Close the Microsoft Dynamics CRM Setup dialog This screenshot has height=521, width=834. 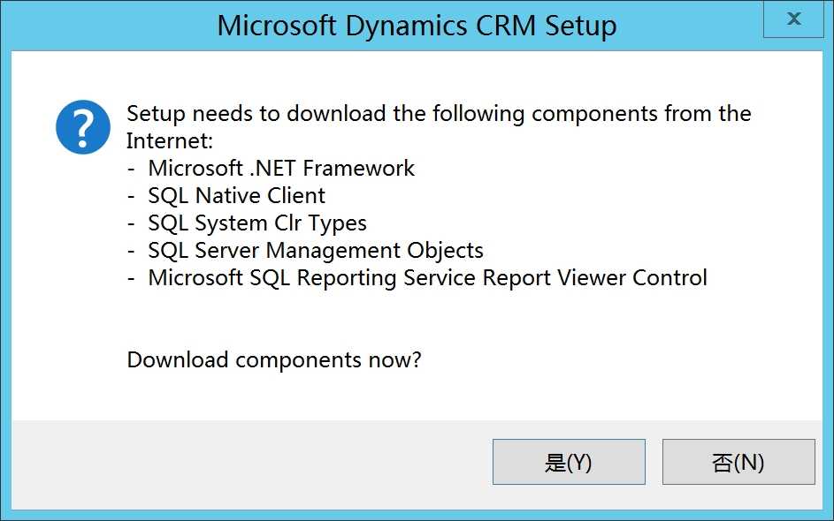[x=793, y=19]
